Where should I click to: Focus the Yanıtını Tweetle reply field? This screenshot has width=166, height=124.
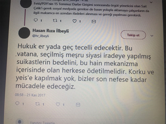pyautogui.click(x=42, y=123)
